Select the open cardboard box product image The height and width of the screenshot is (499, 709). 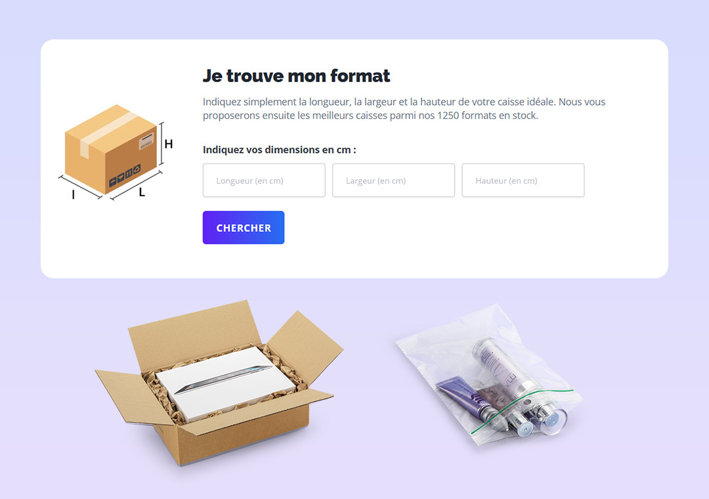point(219,382)
